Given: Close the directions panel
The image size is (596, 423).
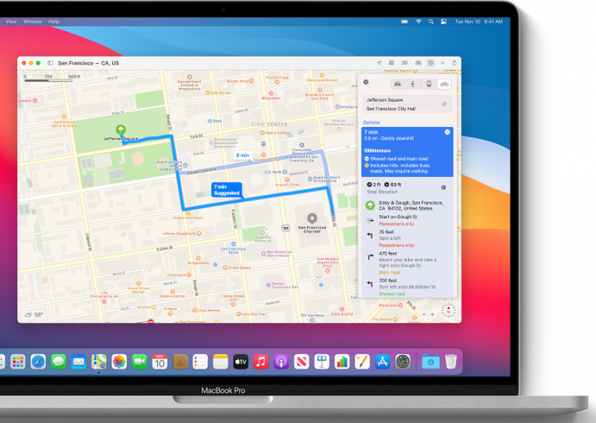Looking at the screenshot, I should click(x=366, y=82).
